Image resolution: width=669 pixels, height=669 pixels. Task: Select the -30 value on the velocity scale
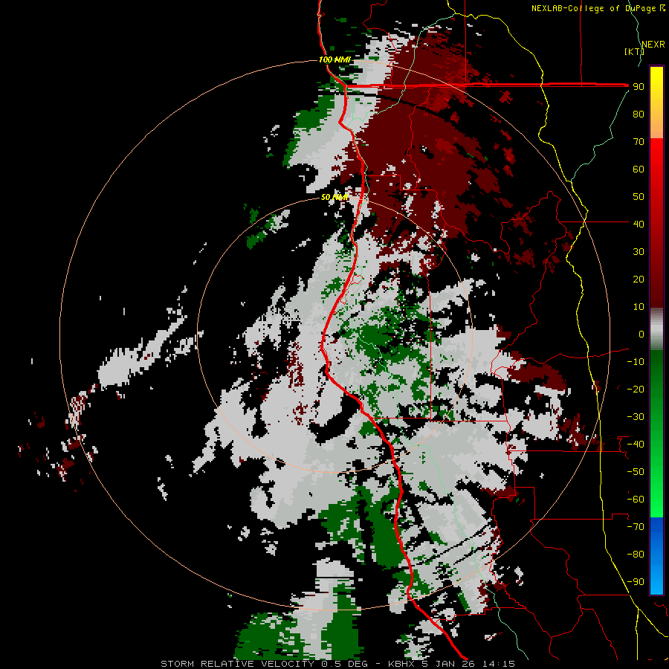(636, 417)
